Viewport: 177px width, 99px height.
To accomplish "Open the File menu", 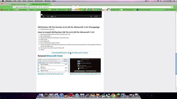I will 15,1.
